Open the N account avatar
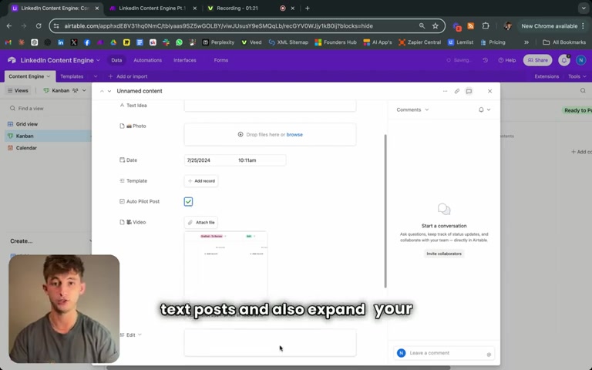 pos(581,60)
